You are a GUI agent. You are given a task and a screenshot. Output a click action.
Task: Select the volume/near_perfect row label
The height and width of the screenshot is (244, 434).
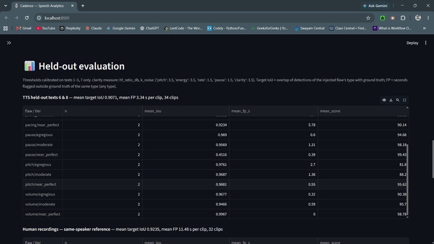[43, 214]
